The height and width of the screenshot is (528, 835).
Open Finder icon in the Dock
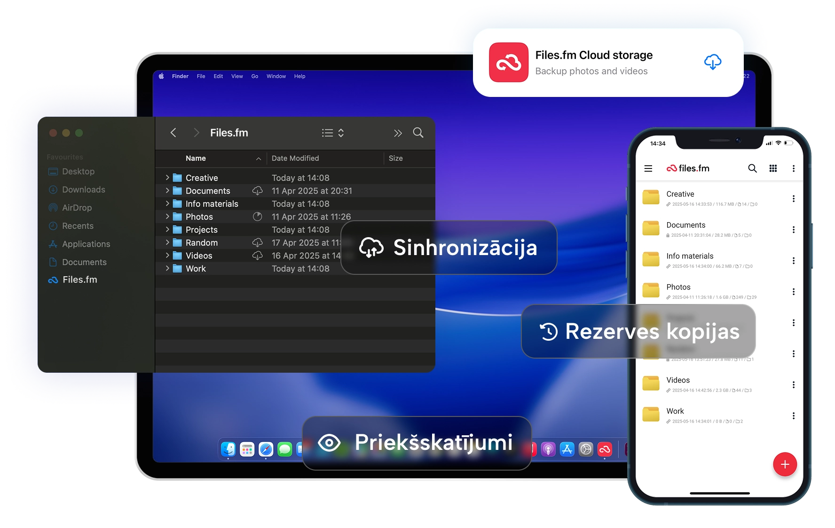[228, 449]
